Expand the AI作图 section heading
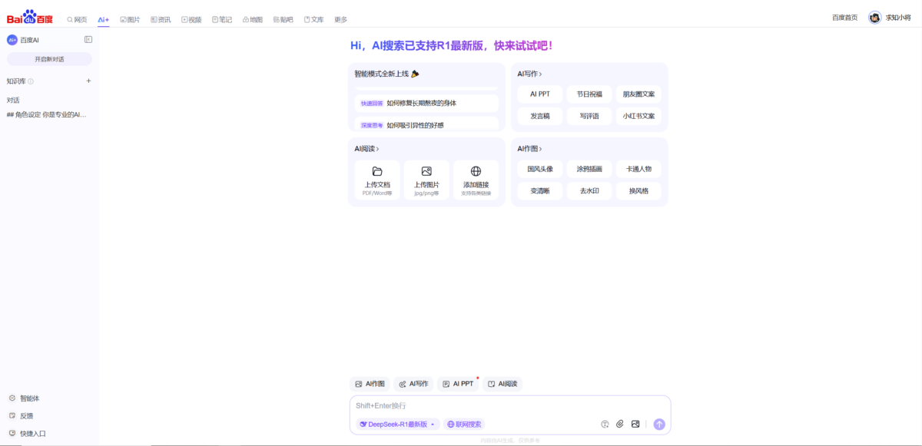 (529, 148)
